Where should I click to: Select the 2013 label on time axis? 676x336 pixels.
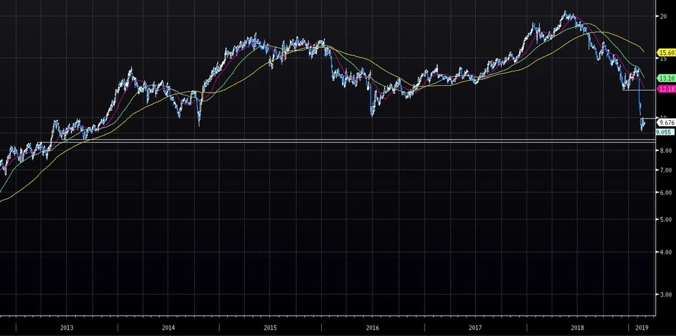point(66,327)
